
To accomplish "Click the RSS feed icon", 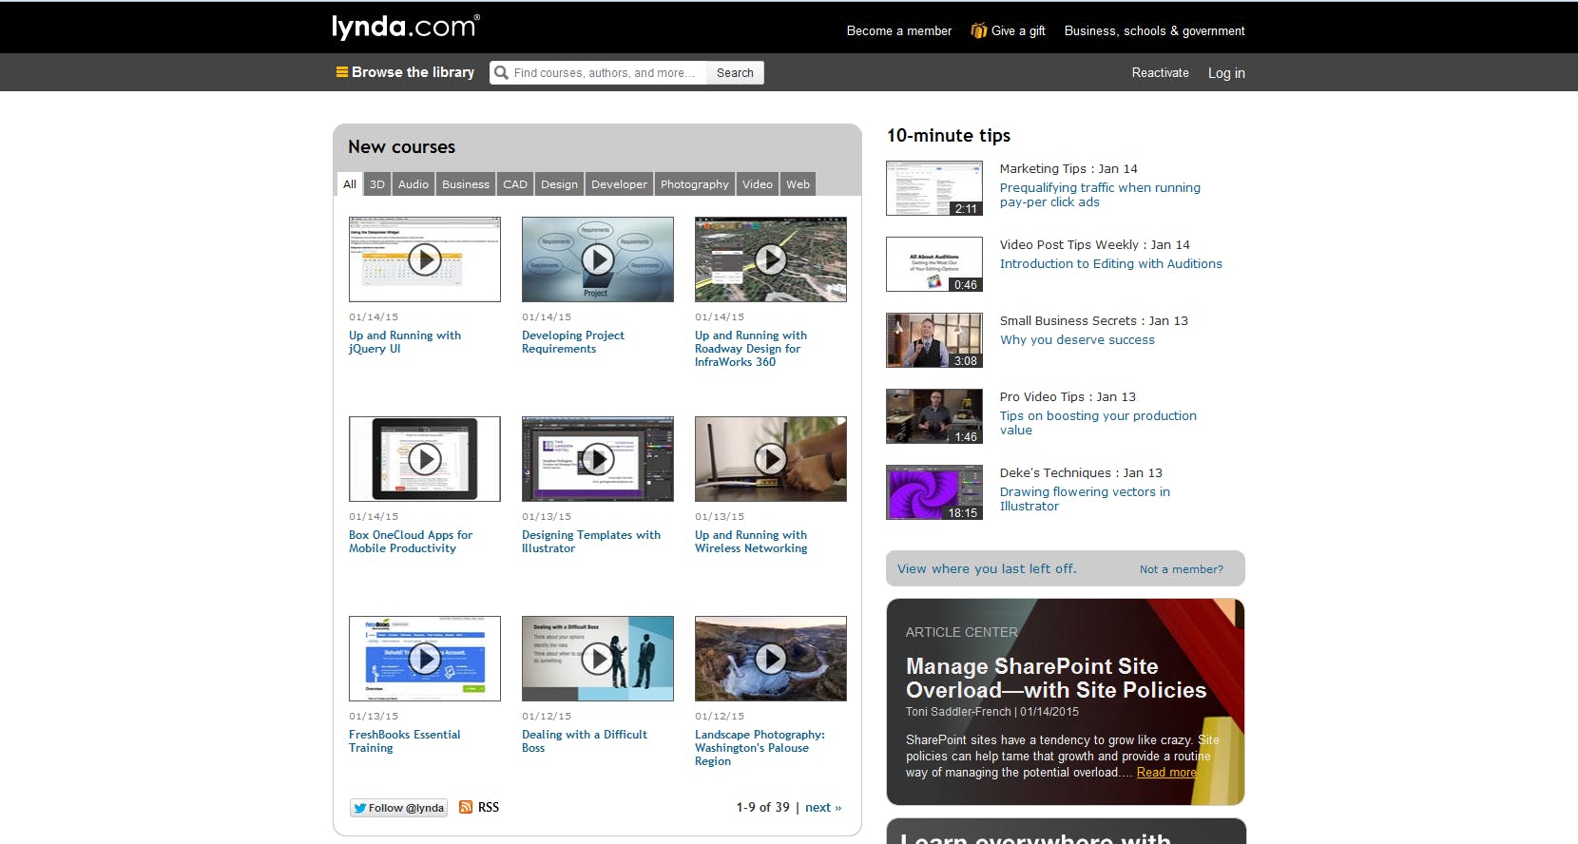I will [466, 807].
